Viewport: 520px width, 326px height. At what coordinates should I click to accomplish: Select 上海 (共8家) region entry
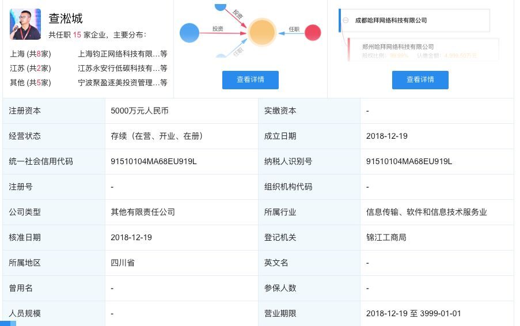(31, 54)
